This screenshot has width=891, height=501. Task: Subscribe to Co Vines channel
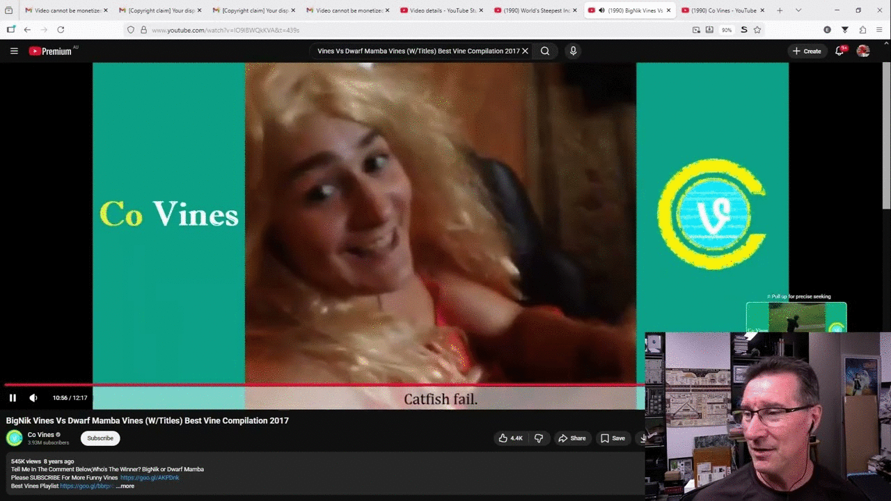coord(100,438)
